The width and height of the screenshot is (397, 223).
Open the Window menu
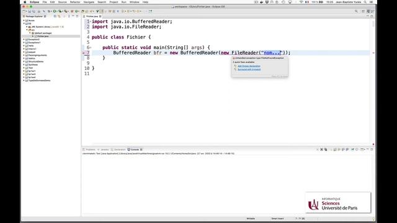134,2
